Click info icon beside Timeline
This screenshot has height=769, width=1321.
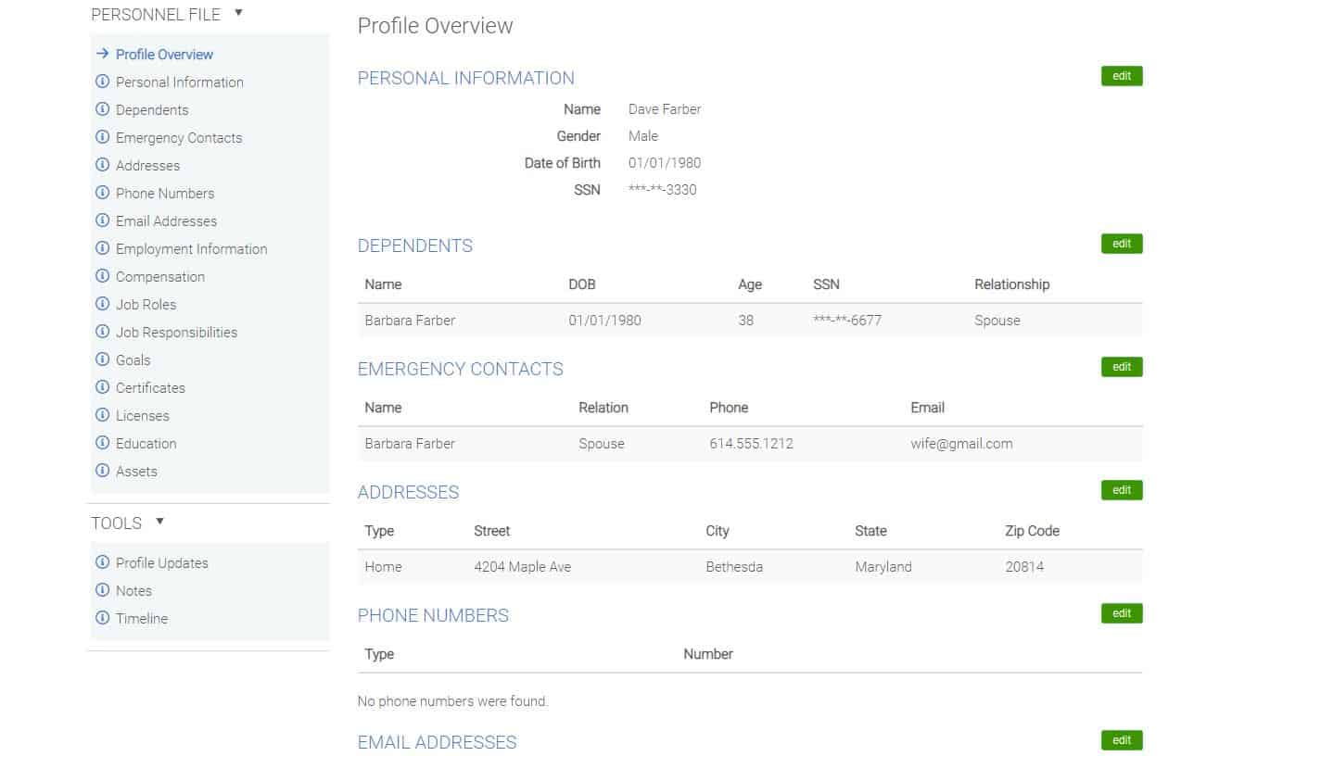coord(103,618)
